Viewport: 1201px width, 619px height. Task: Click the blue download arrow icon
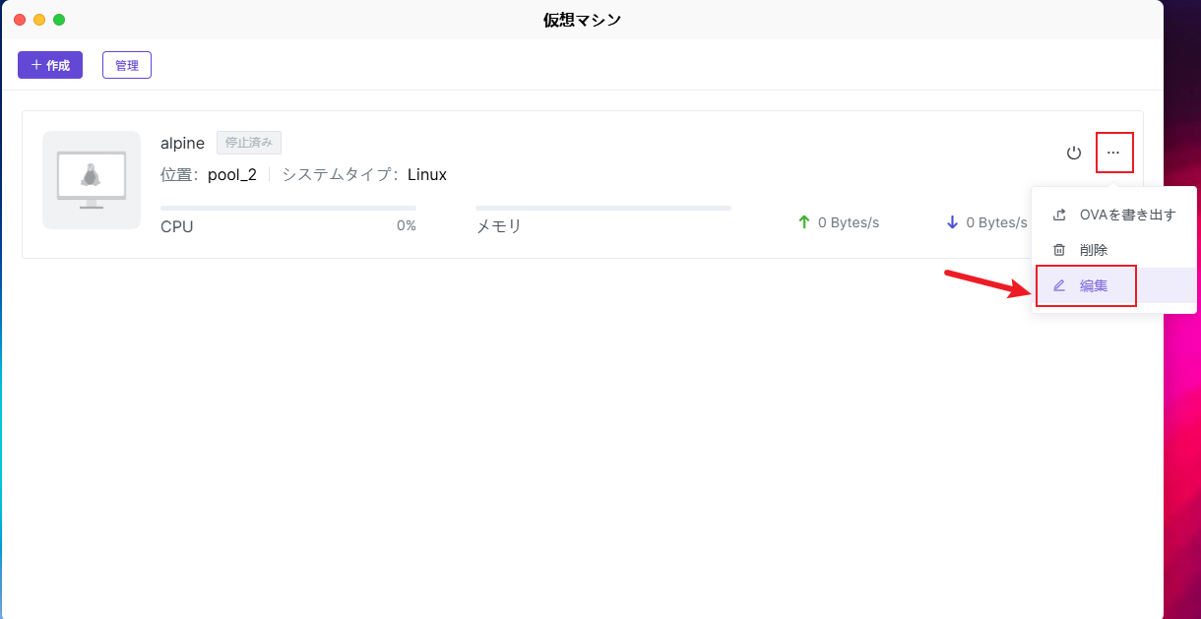pos(952,222)
